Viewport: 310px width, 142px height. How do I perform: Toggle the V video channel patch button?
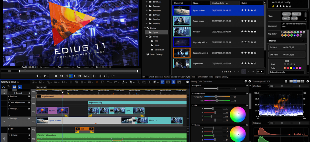(4, 90)
